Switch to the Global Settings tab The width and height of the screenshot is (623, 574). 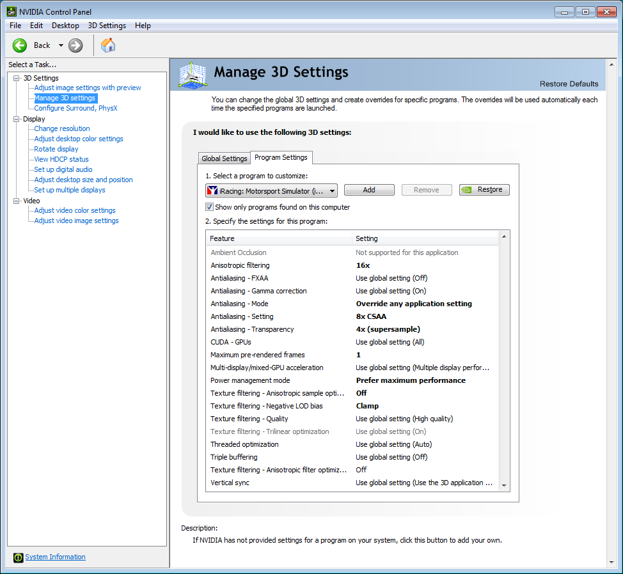(x=224, y=159)
